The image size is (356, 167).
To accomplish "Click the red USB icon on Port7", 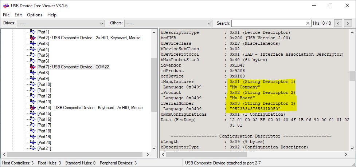I will pyautogui.click(x=33, y=67).
